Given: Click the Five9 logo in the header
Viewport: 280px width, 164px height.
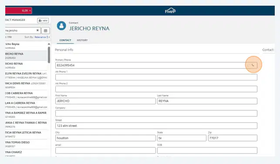Looking at the screenshot, I should pos(170,11).
